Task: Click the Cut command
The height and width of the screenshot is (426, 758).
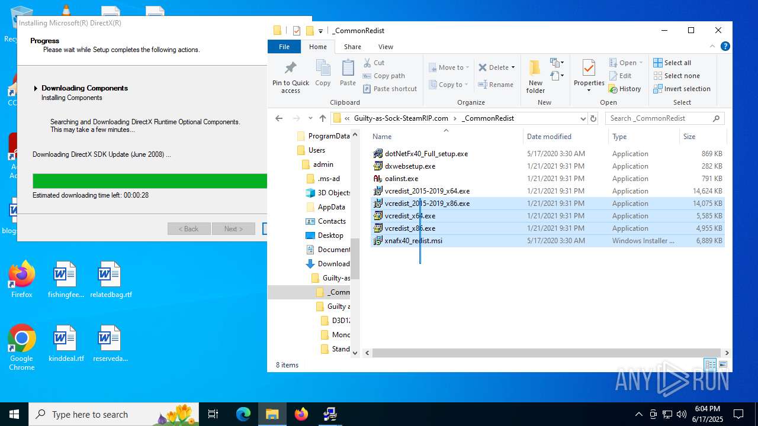Action: (x=374, y=63)
